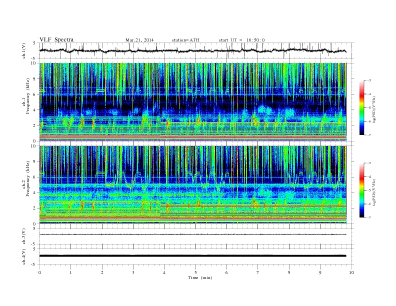Click the "VLF Spectra" plot title
396x306 pixels.
tap(56, 39)
